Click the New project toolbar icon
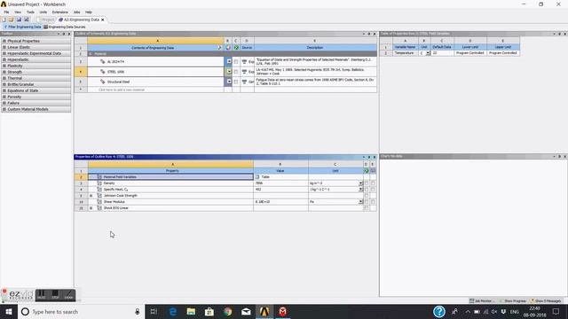Screen dimensions: 568x319 point(4,19)
